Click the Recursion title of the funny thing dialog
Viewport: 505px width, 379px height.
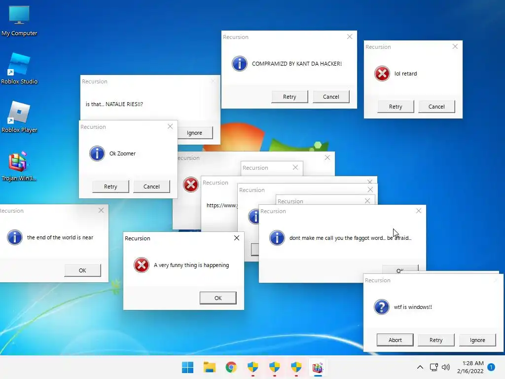click(138, 238)
